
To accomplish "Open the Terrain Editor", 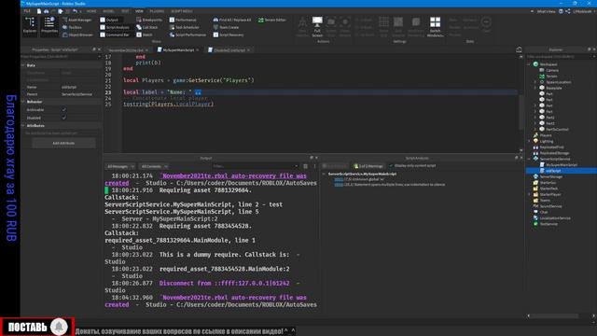I will click(x=272, y=20).
